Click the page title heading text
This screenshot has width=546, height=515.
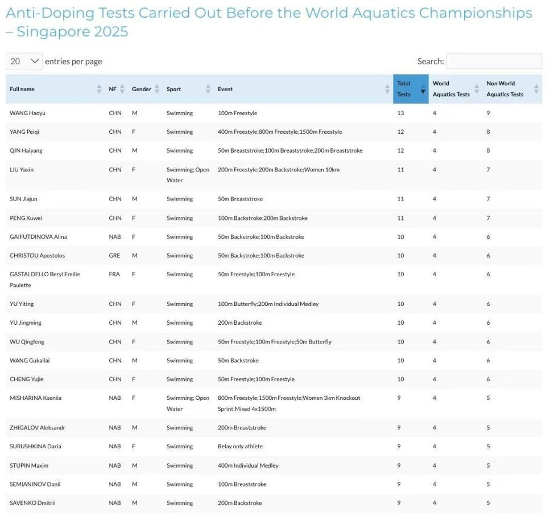(269, 22)
